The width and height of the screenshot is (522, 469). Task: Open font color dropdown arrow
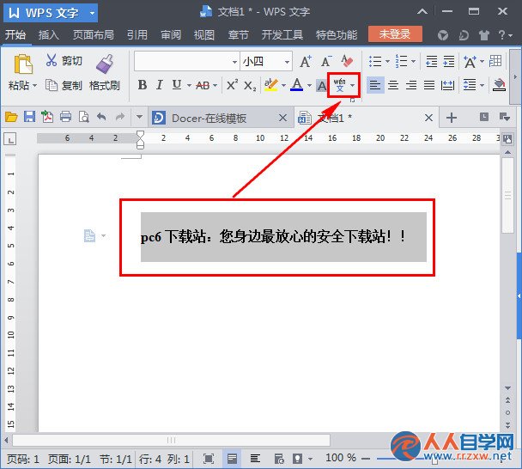309,86
